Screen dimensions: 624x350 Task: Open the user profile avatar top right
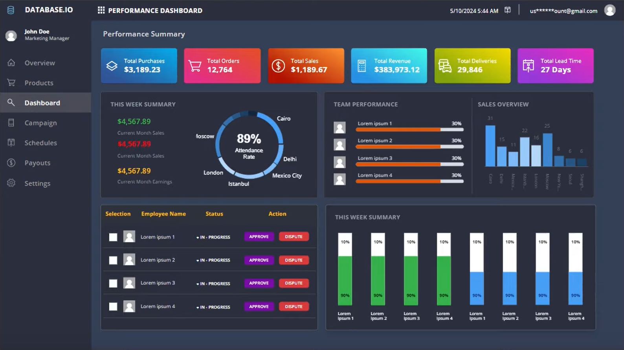coord(609,11)
